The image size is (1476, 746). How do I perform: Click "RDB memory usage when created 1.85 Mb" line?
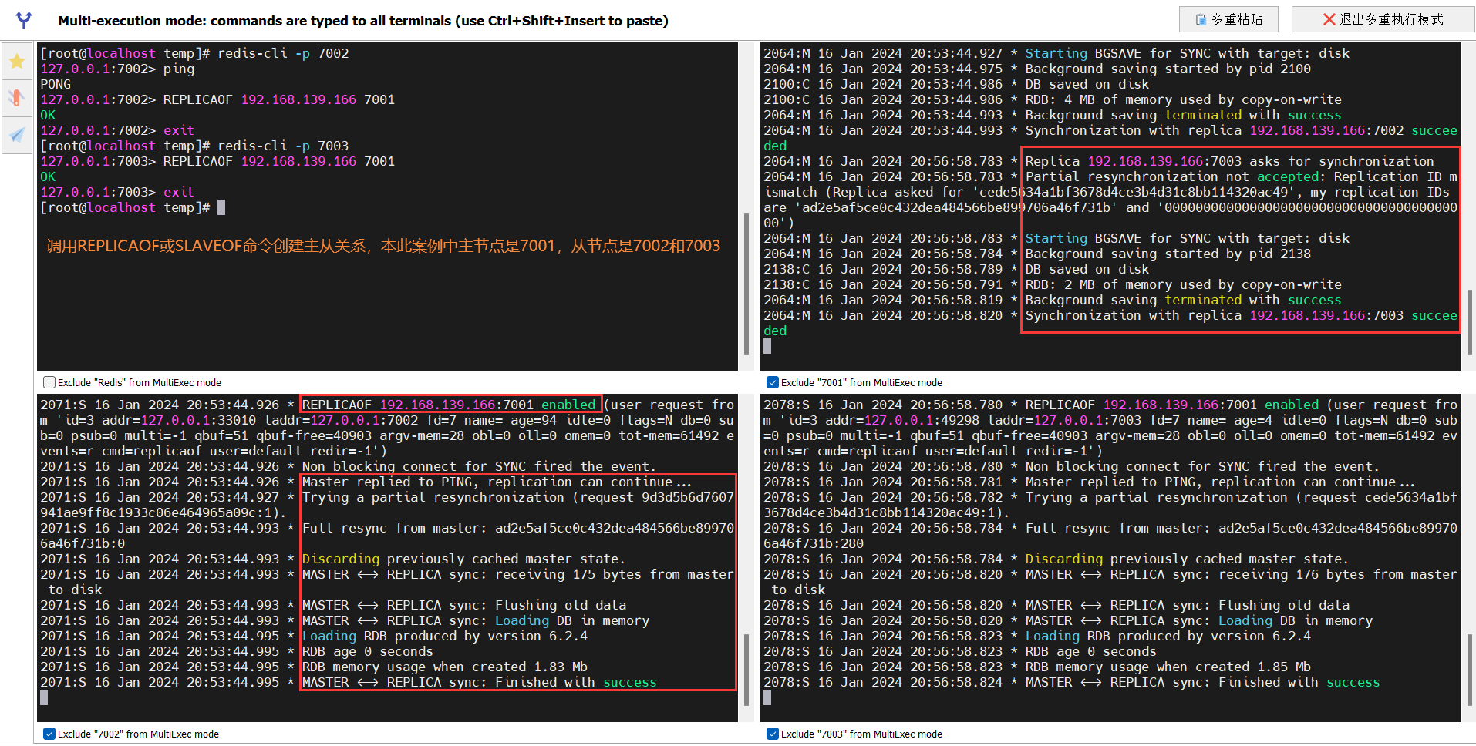[x=1168, y=667]
